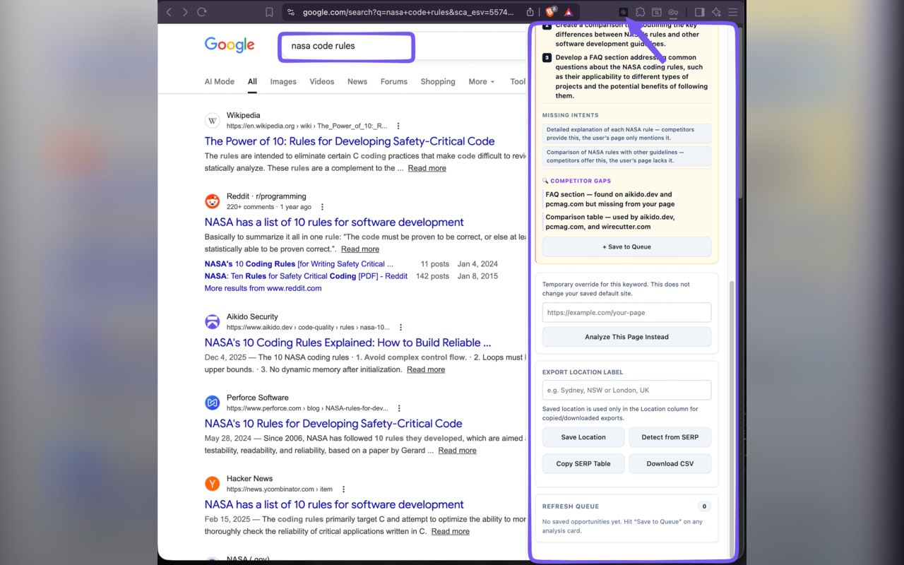Screen dimensions: 904x565
Task: Click the Google logo
Action: pos(230,45)
